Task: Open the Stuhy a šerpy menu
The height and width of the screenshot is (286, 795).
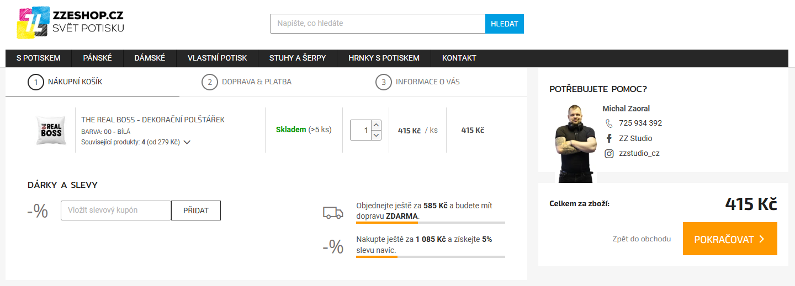Action: click(298, 58)
